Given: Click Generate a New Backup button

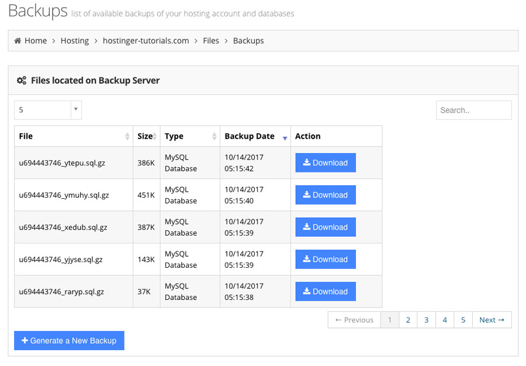Looking at the screenshot, I should coord(69,340).
